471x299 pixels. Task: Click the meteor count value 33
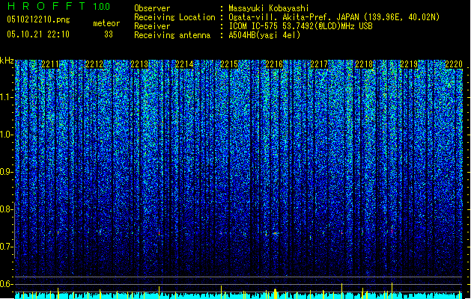[109, 34]
